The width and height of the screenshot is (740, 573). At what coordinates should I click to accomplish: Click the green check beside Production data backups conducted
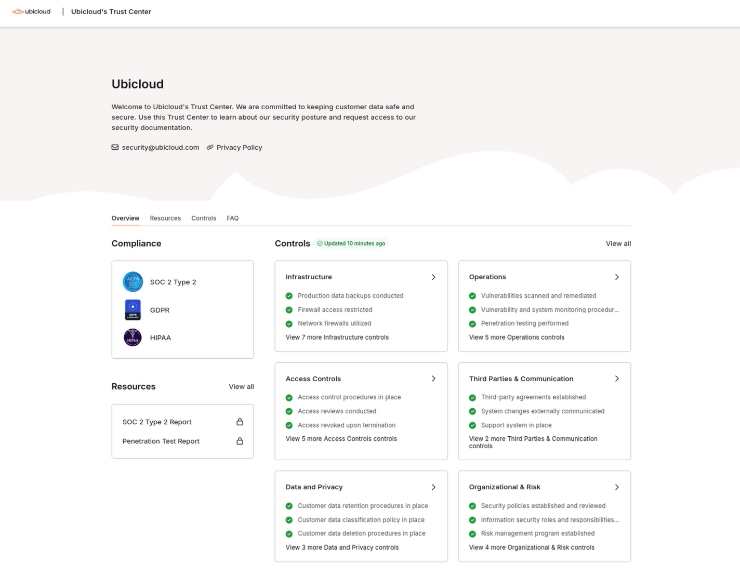[x=289, y=296]
